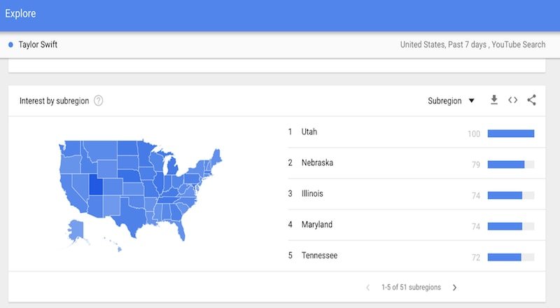560x308 pixels.
Task: Open Maryland subregion entry
Action: tap(316, 225)
